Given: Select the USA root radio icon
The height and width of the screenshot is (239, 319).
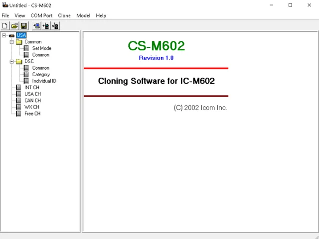Looking at the screenshot, I should pyautogui.click(x=11, y=35).
